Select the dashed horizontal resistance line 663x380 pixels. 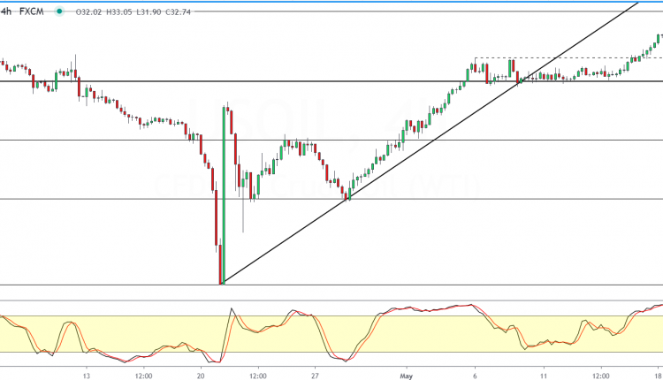click(568, 57)
